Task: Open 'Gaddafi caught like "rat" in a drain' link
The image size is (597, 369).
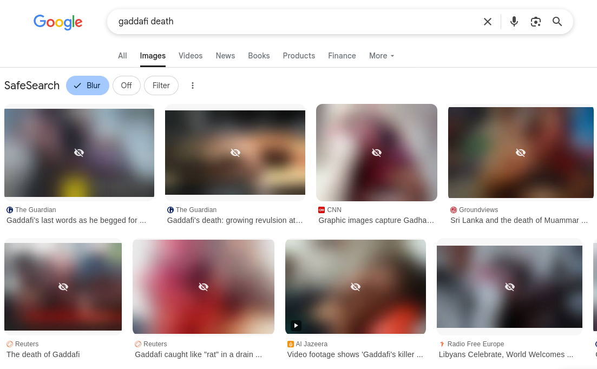Action: [198, 354]
